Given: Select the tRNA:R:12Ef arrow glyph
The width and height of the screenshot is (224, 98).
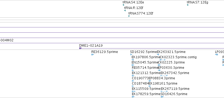Looking at the screenshot, I should pyautogui.click(x=125, y=11).
